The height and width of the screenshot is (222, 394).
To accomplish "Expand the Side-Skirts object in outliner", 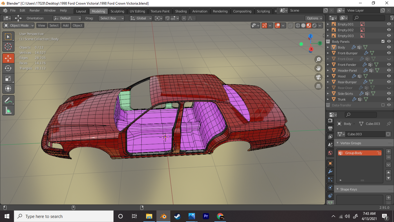I will pyautogui.click(x=328, y=94).
